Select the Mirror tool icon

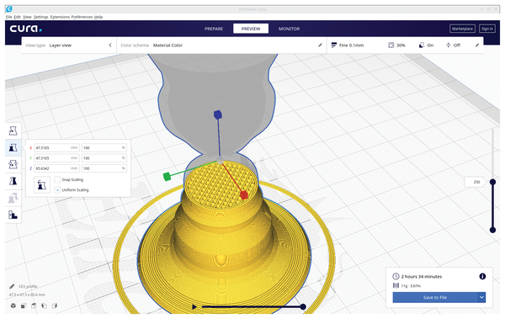(x=13, y=181)
